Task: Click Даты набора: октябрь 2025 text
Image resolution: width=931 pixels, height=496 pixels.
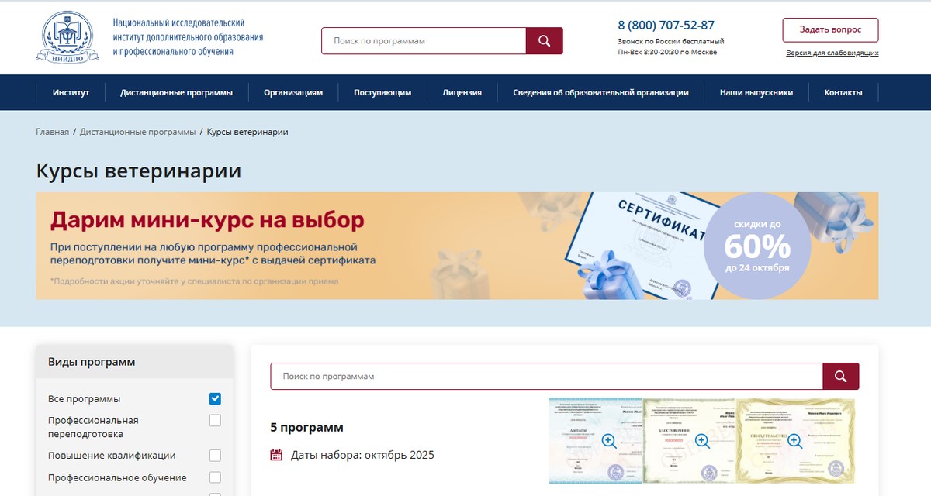Action: [x=362, y=455]
